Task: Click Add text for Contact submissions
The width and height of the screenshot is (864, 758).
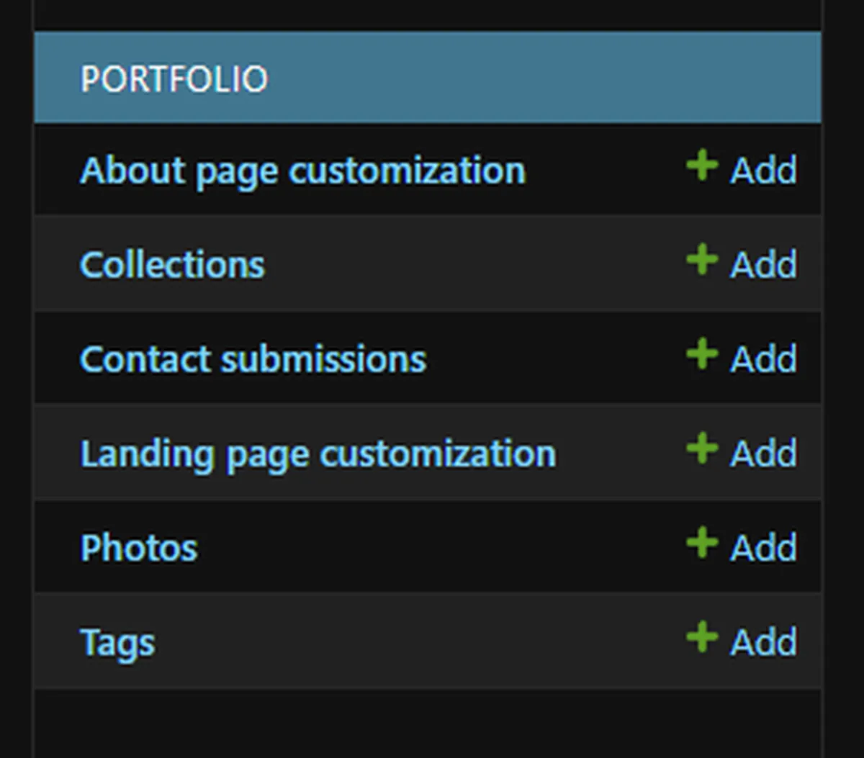Action: tap(763, 359)
